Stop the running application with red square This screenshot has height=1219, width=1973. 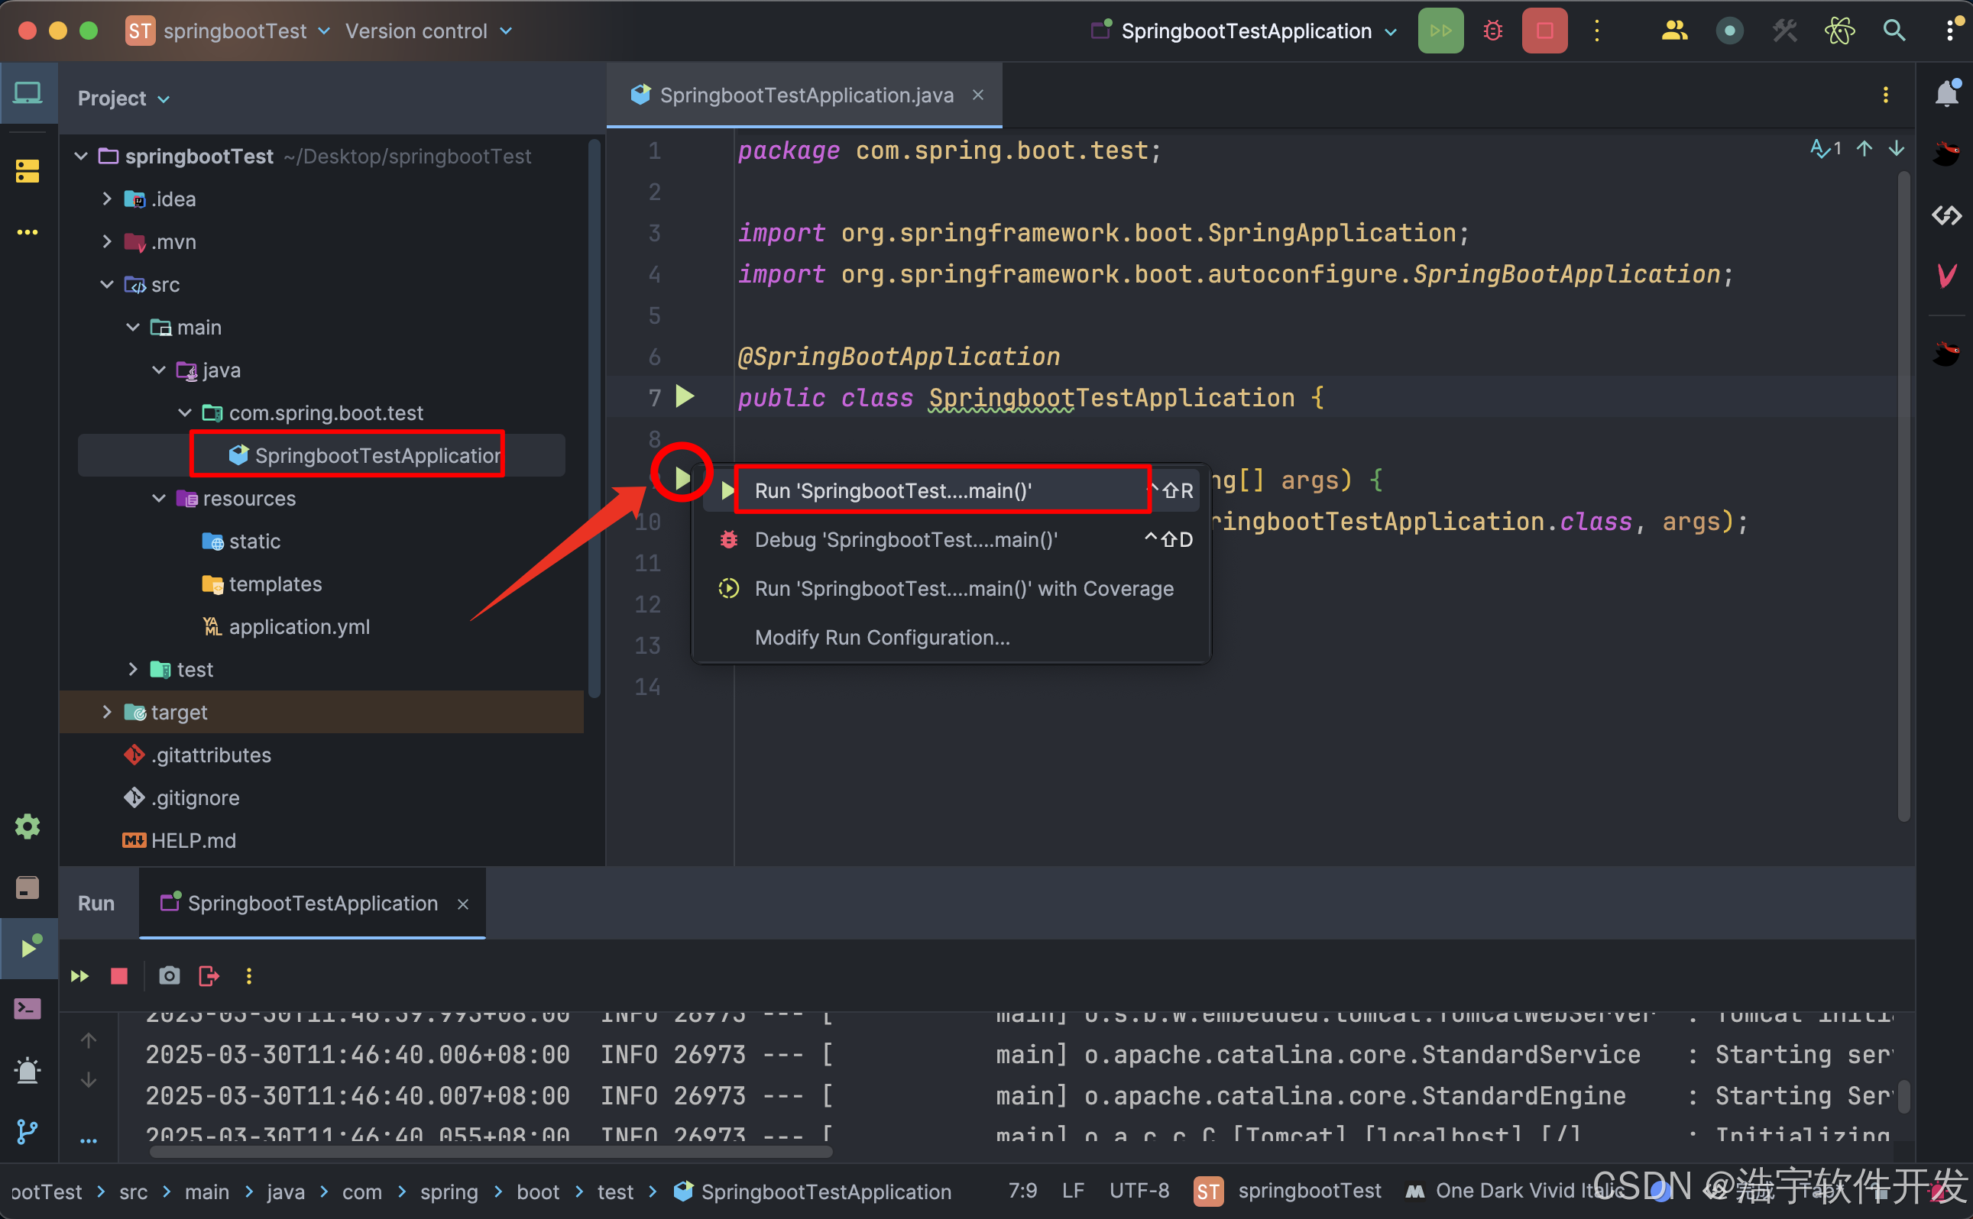click(x=1544, y=31)
